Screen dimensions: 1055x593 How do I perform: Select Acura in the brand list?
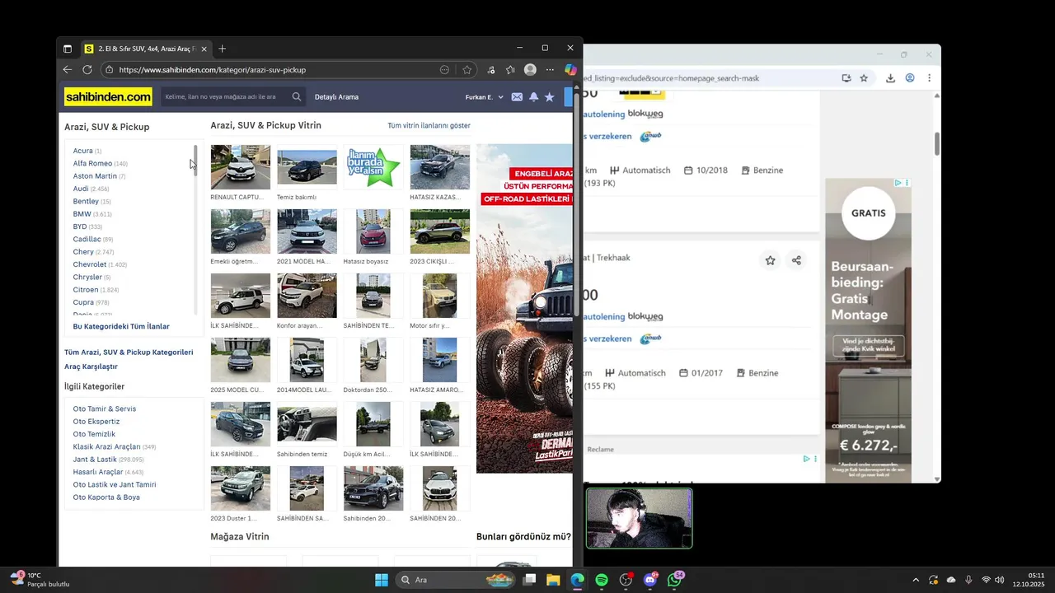[x=82, y=151]
